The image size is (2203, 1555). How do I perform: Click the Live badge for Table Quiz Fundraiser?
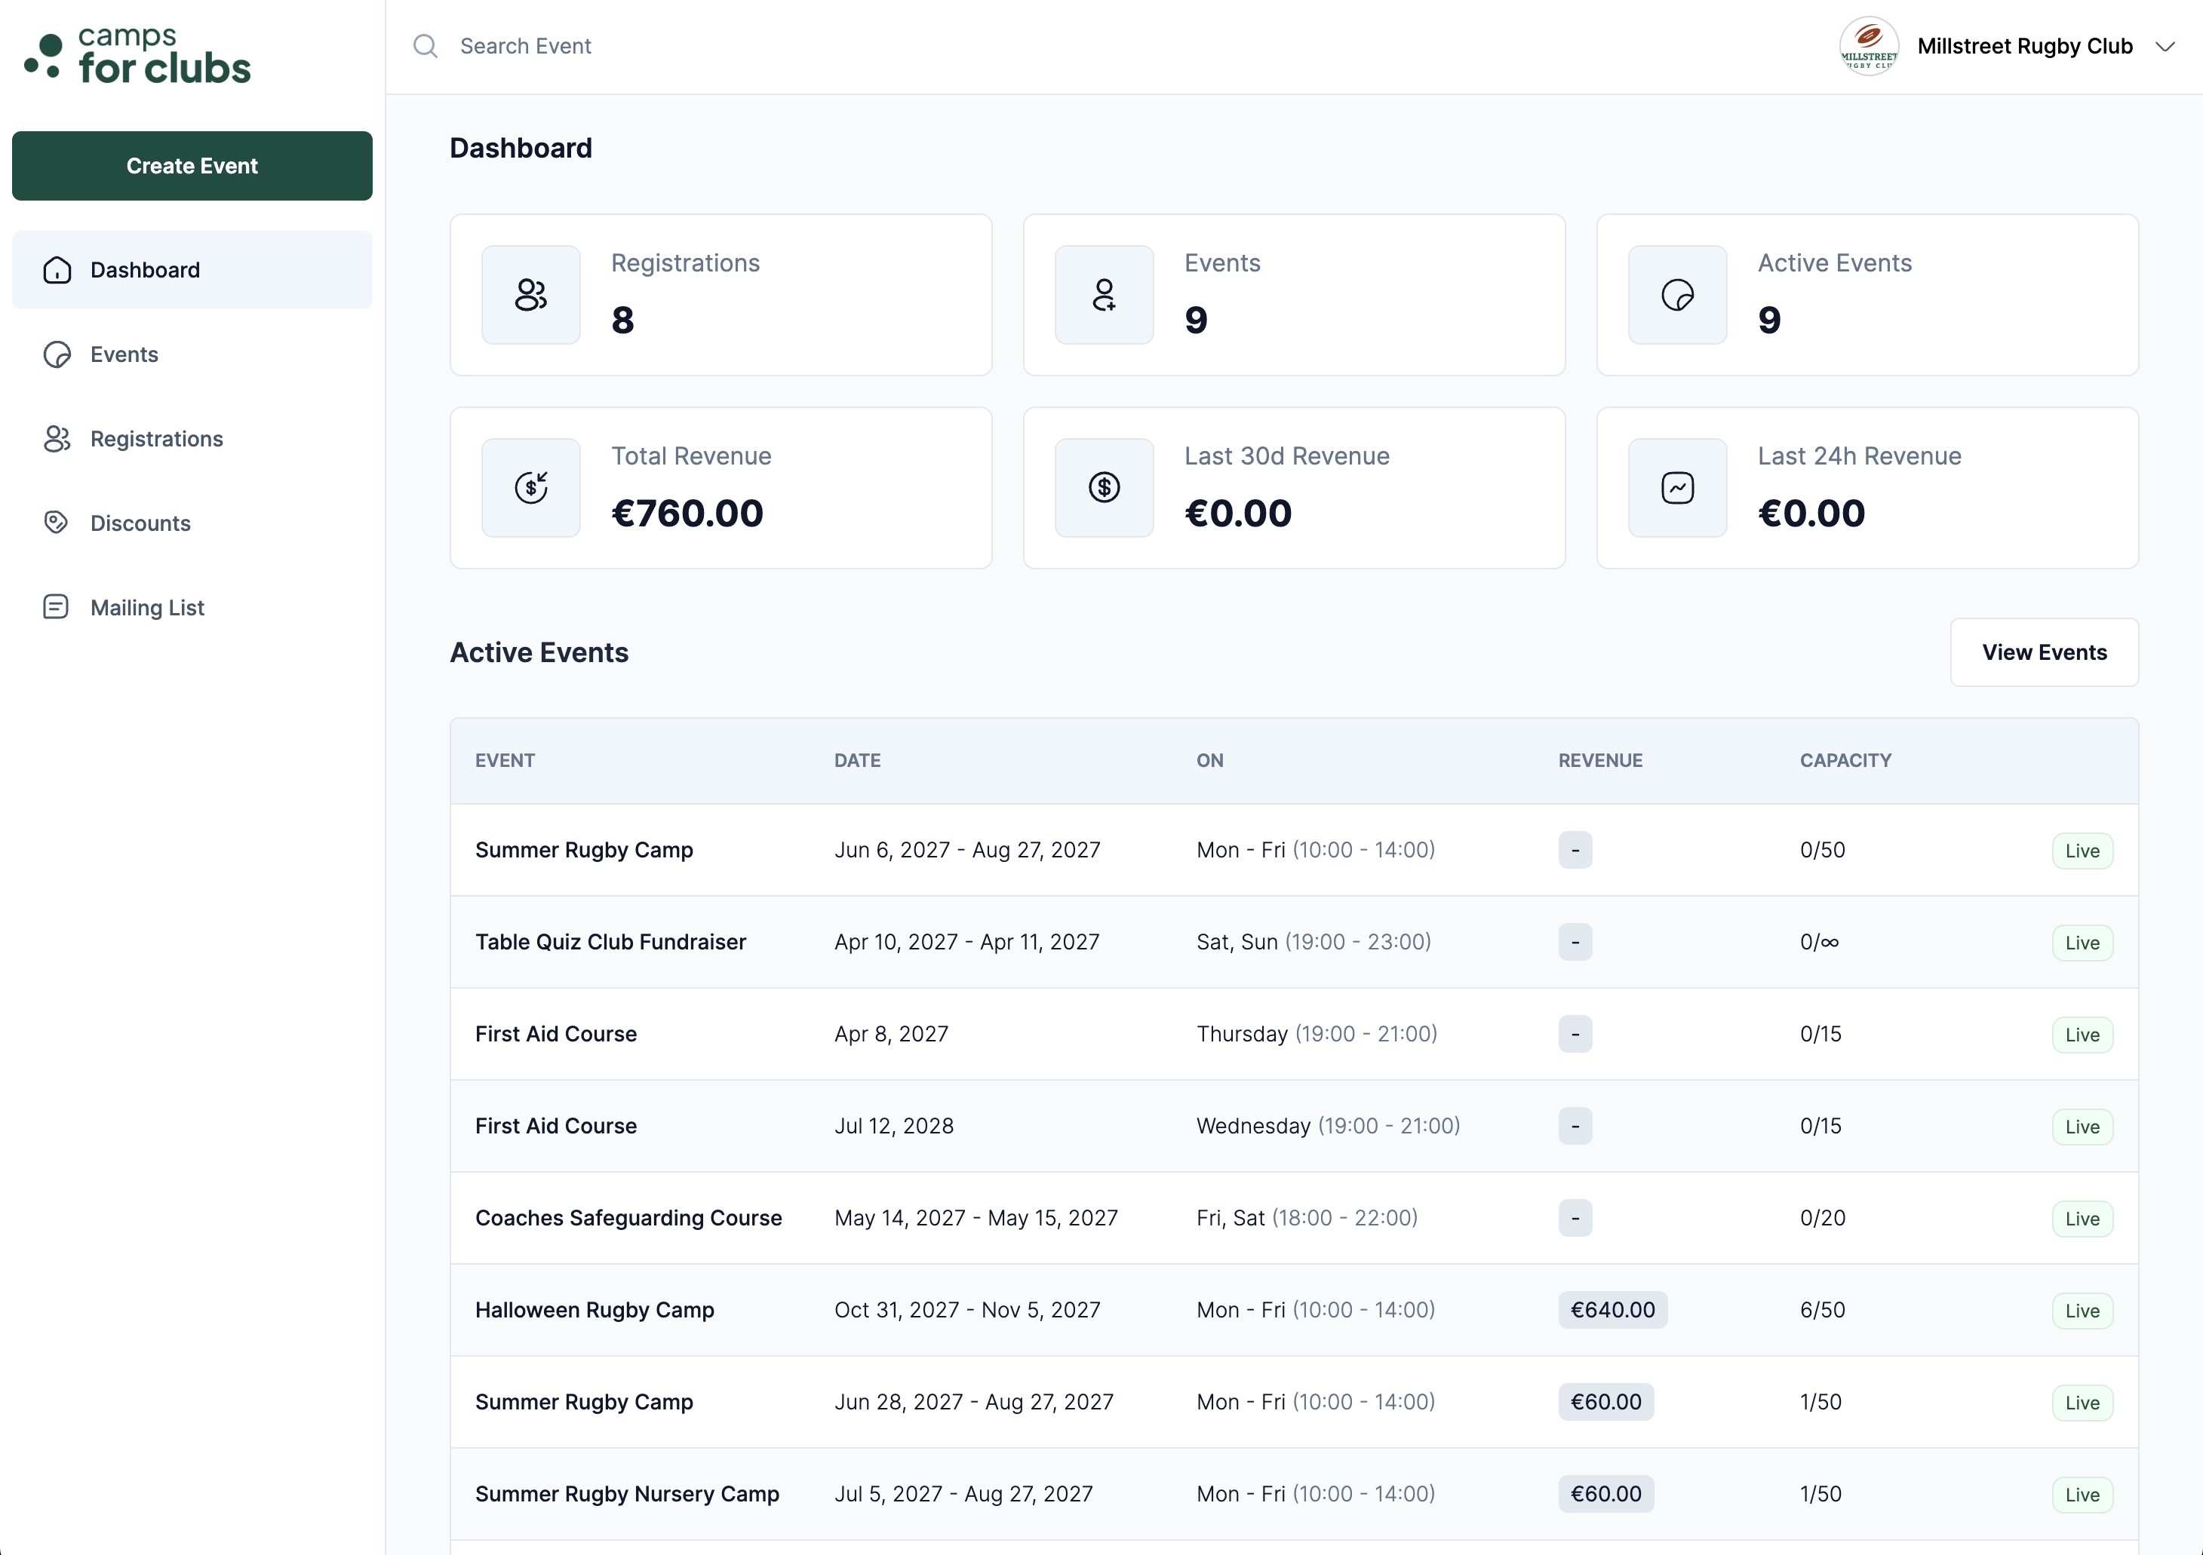(x=2082, y=943)
